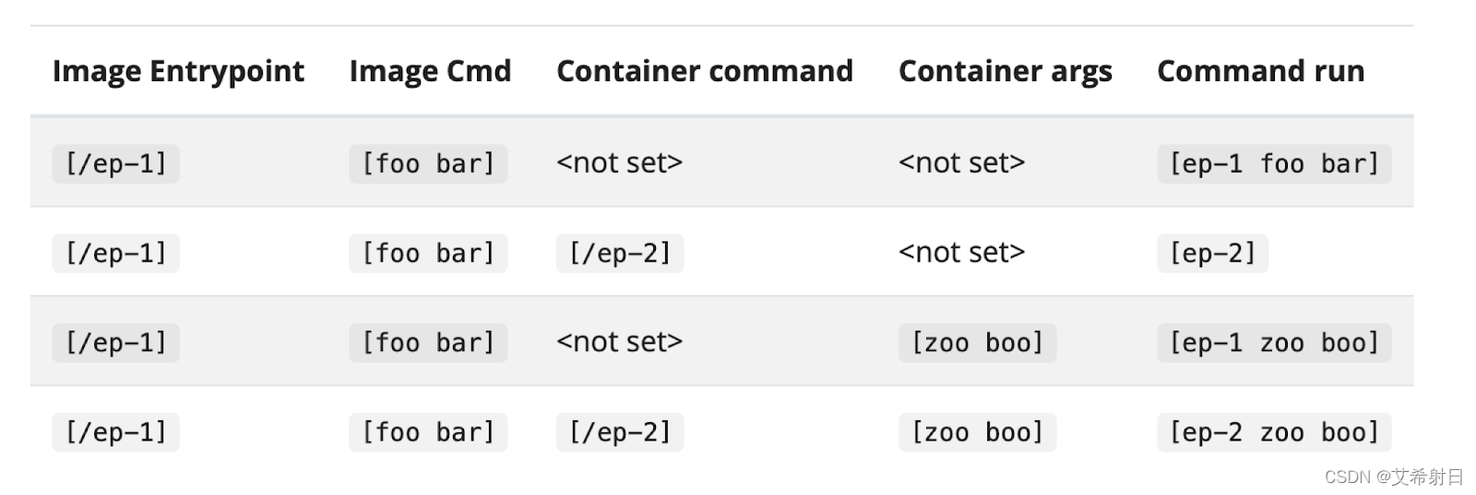This screenshot has width=1476, height=495.
Task: Select third row's Container command <not set>
Action: tap(619, 342)
